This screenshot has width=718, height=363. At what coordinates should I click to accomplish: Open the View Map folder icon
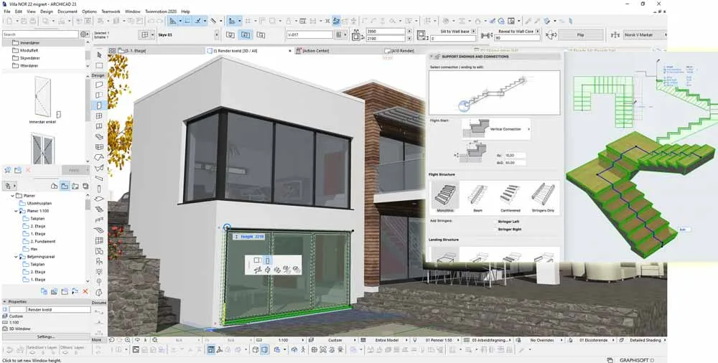coord(65,187)
